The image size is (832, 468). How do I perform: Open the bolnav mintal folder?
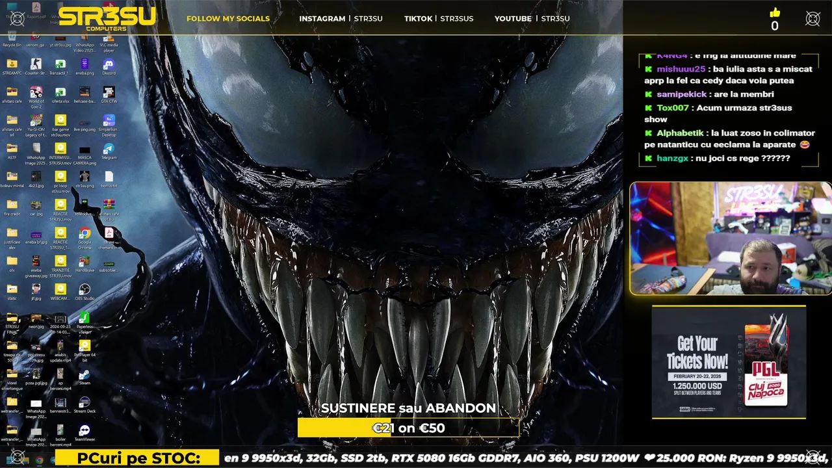(12, 179)
